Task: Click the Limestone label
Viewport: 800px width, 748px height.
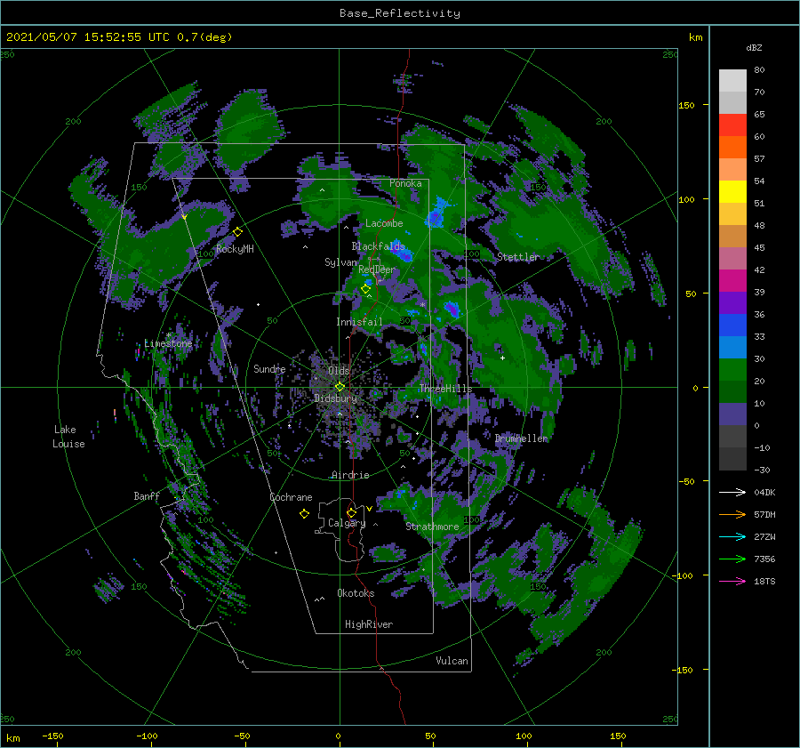Action: coord(168,343)
